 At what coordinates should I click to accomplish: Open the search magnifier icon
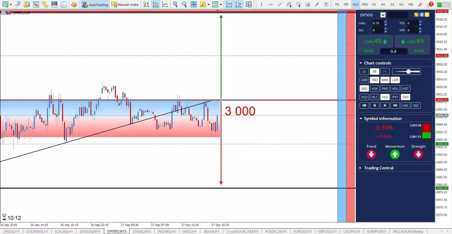pyautogui.click(x=420, y=5)
